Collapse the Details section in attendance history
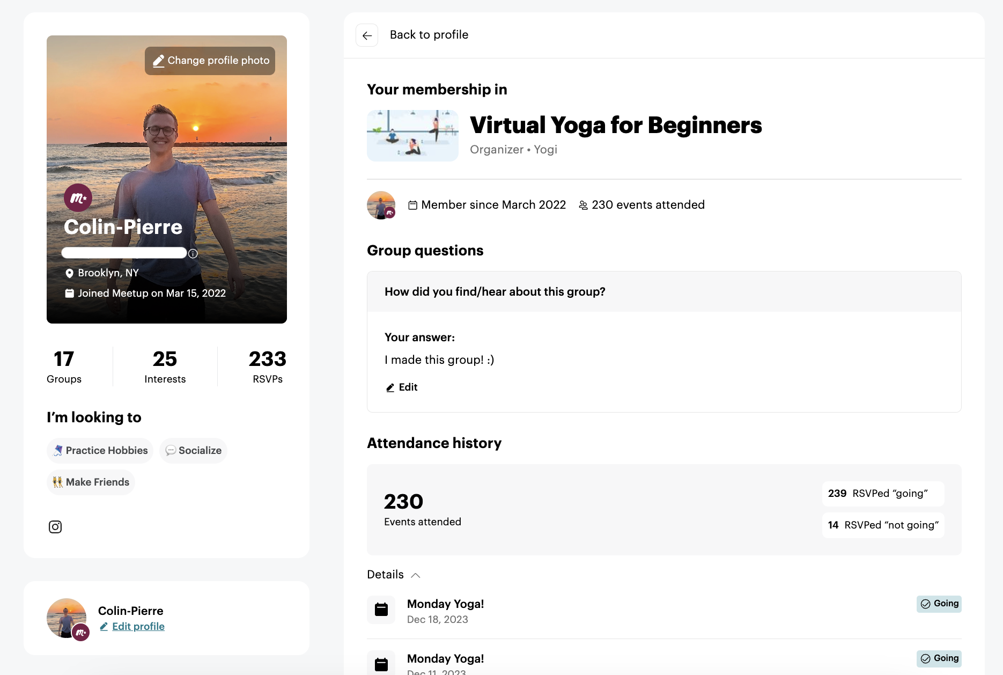The height and width of the screenshot is (675, 1003). [393, 574]
